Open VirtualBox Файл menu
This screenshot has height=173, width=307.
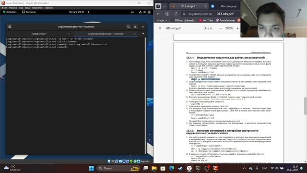click(4, 8)
